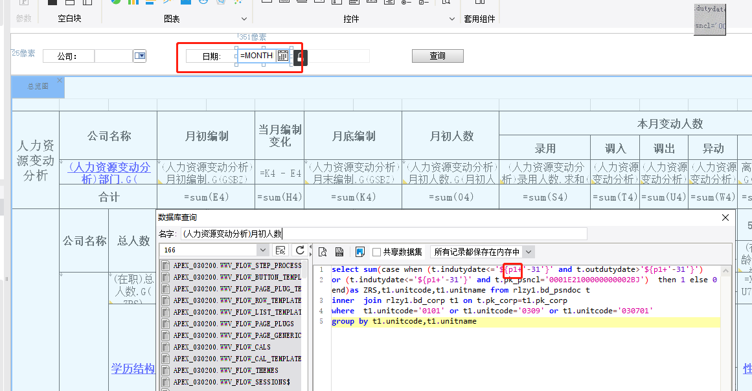Select the 月初人数 header cell
This screenshot has width=752, height=391.
click(x=451, y=135)
